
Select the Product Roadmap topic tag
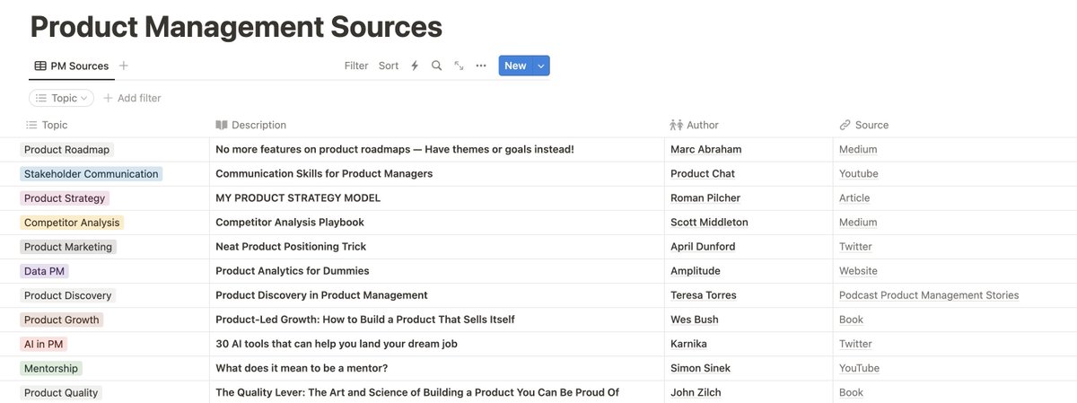tap(67, 149)
